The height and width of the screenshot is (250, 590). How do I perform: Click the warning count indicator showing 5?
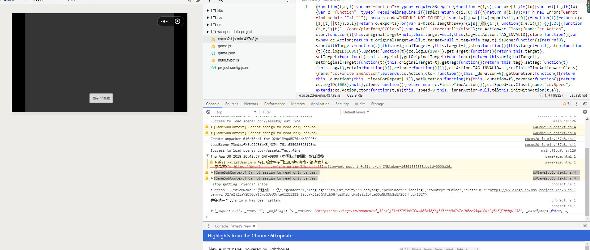tap(566, 104)
